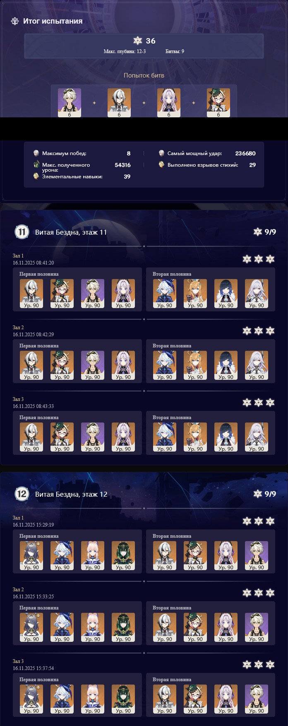Open the Витая Бездна, этаж 12 heading
288x726 pixels.
tap(71, 494)
